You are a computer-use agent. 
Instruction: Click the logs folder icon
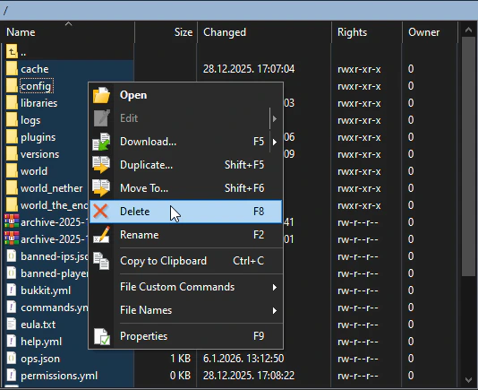click(12, 120)
